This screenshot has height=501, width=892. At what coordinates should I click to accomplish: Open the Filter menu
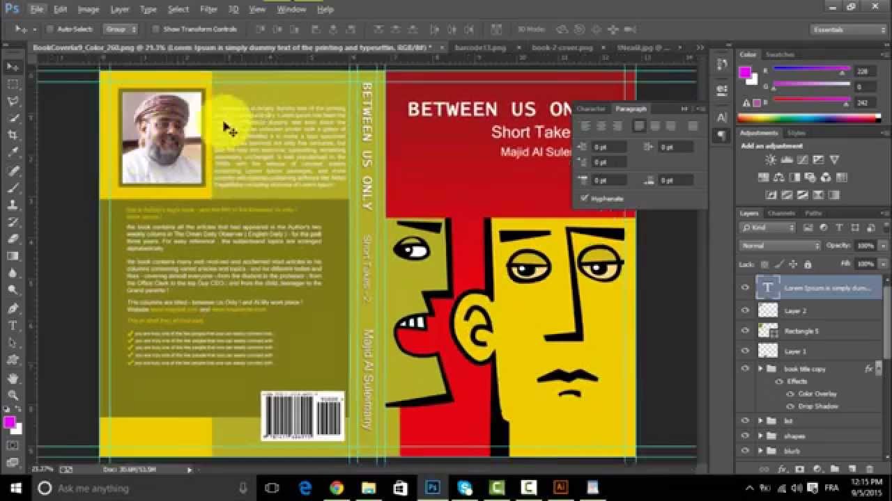[x=208, y=10]
